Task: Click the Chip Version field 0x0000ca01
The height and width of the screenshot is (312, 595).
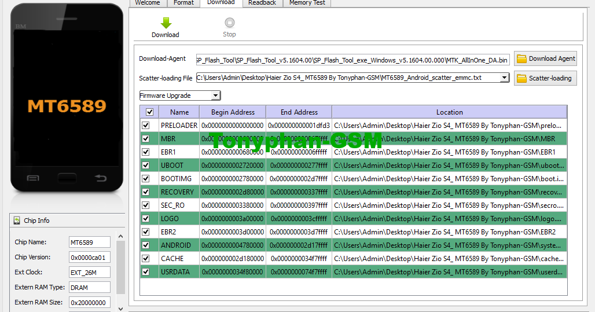Action: pos(90,258)
